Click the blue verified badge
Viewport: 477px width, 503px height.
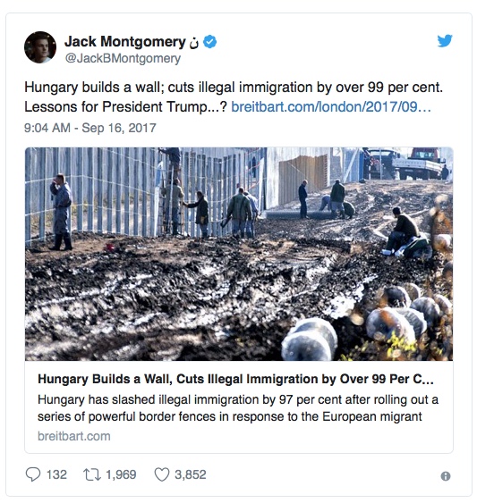(x=210, y=42)
